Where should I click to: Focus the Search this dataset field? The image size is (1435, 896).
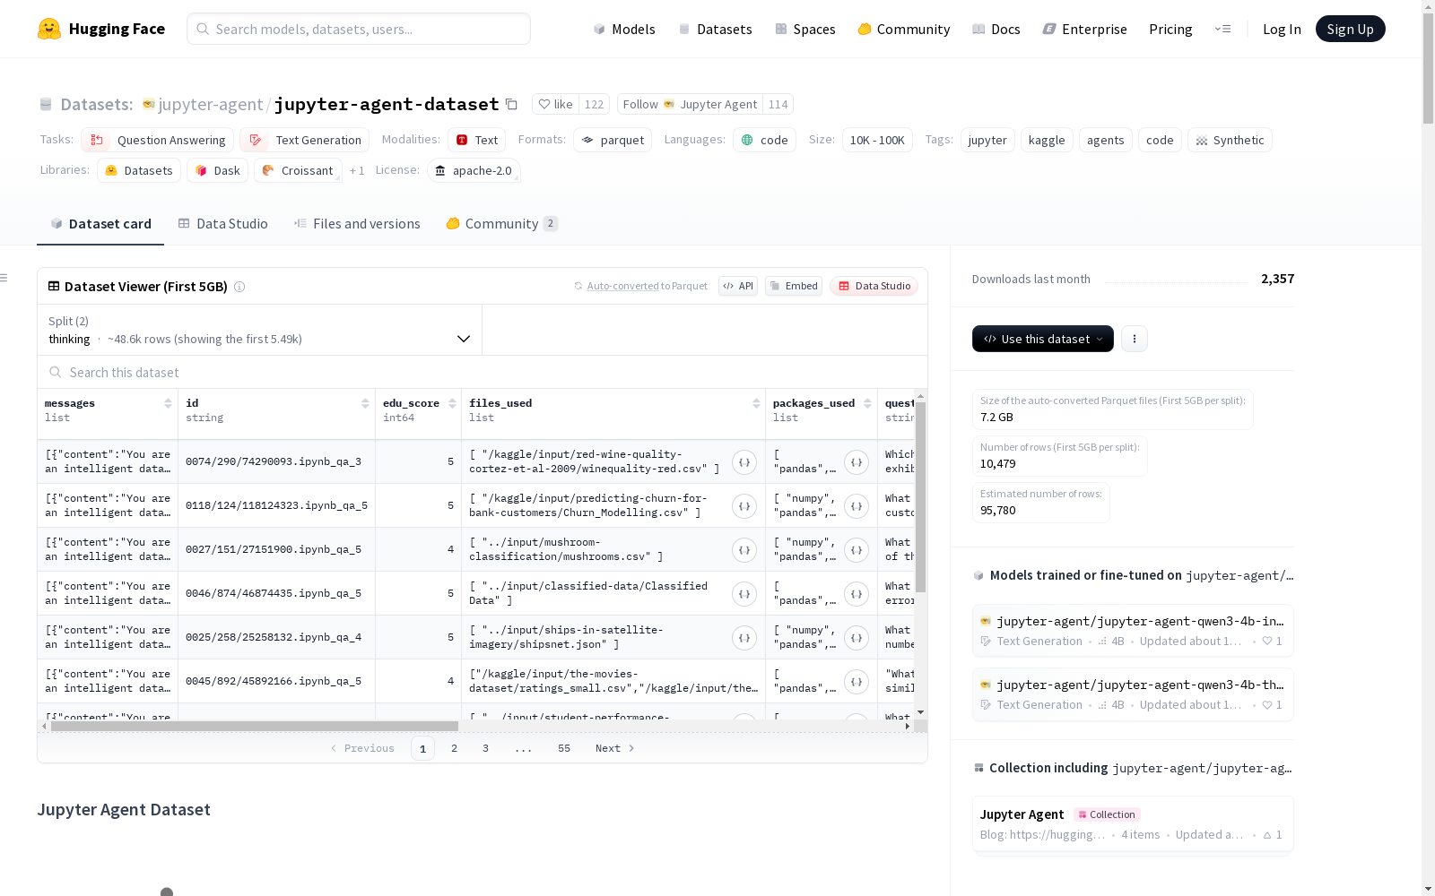pos(483,372)
